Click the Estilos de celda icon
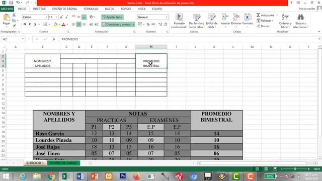The width and height of the screenshot is (322, 181). [212, 17]
